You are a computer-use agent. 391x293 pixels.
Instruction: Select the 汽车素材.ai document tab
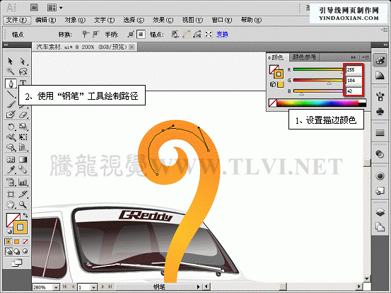point(84,47)
